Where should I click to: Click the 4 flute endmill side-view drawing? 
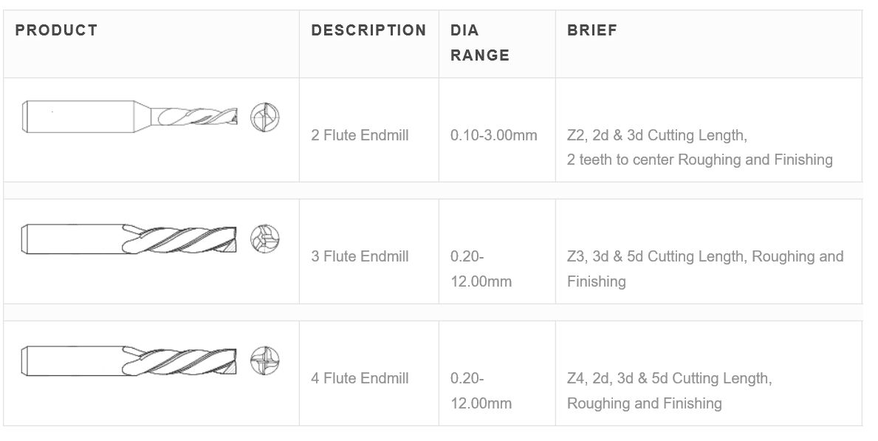coord(130,360)
